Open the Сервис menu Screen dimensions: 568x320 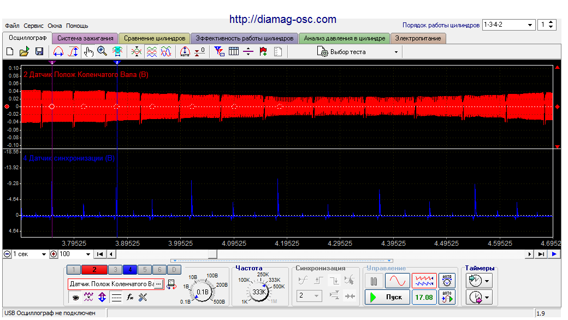[33, 26]
